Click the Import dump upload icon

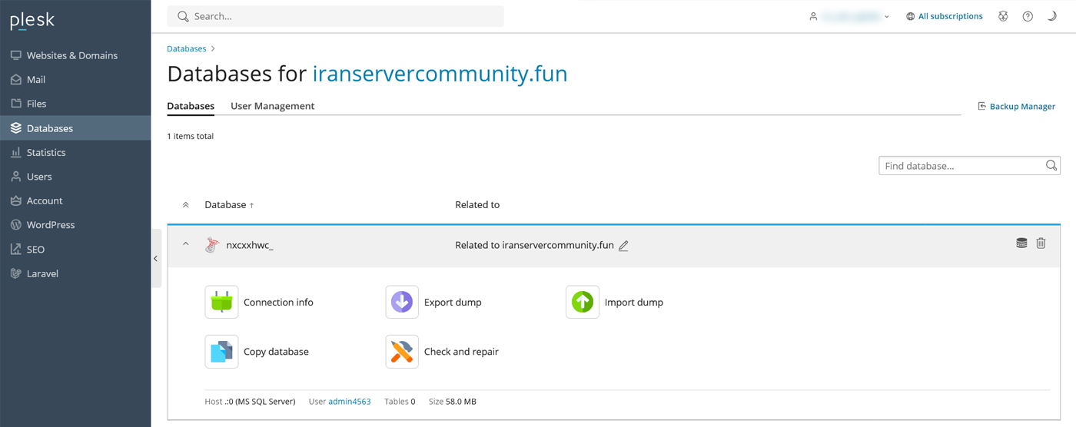[582, 302]
